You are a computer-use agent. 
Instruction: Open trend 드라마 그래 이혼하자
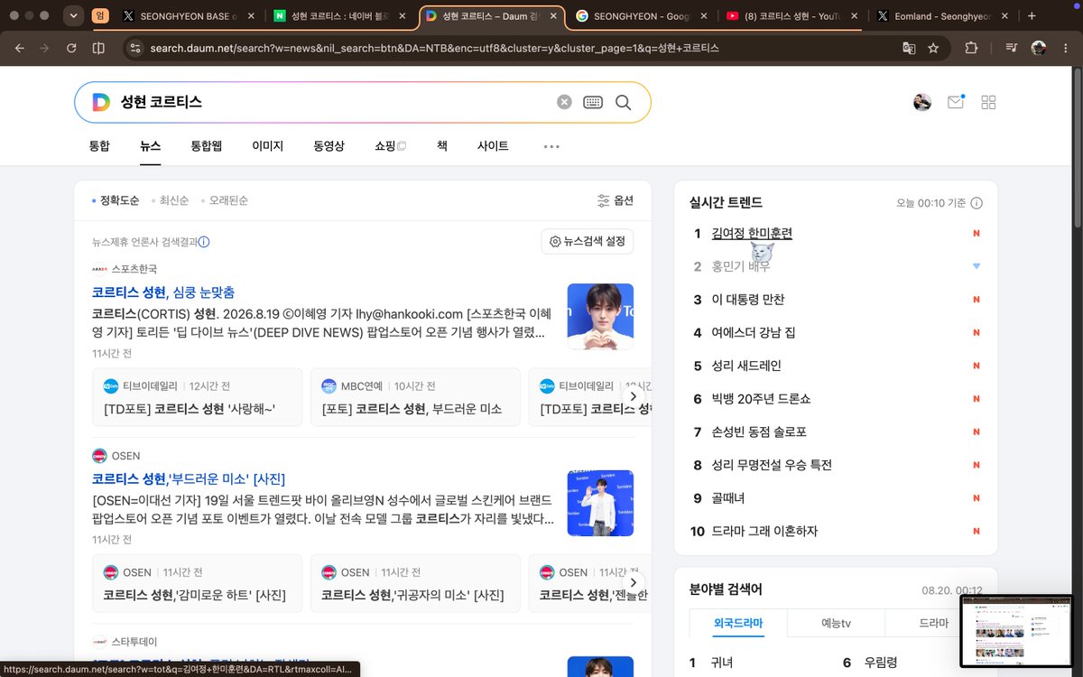pos(764,532)
